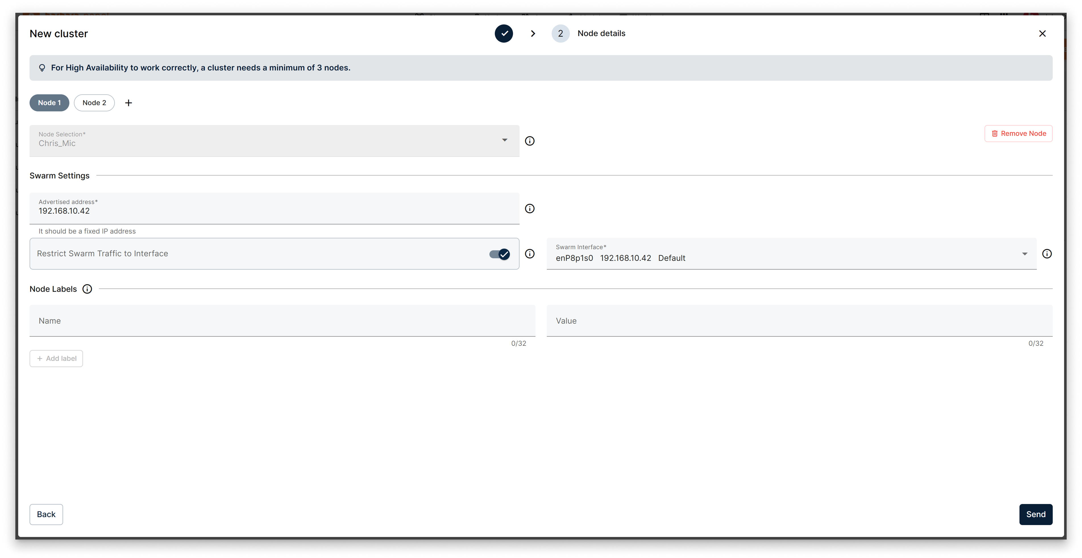Screen dimensions: 1082x558
Task: Select the Node 1 tab
Action: (x=49, y=103)
